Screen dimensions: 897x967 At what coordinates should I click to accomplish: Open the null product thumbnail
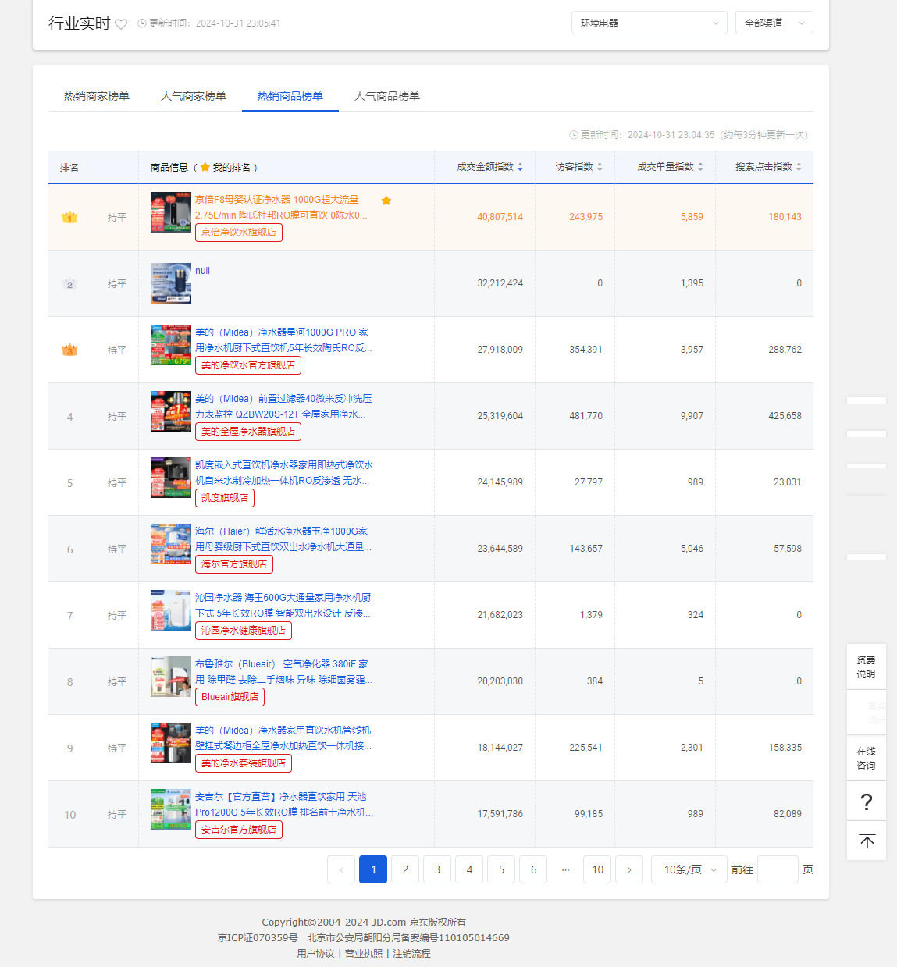171,283
